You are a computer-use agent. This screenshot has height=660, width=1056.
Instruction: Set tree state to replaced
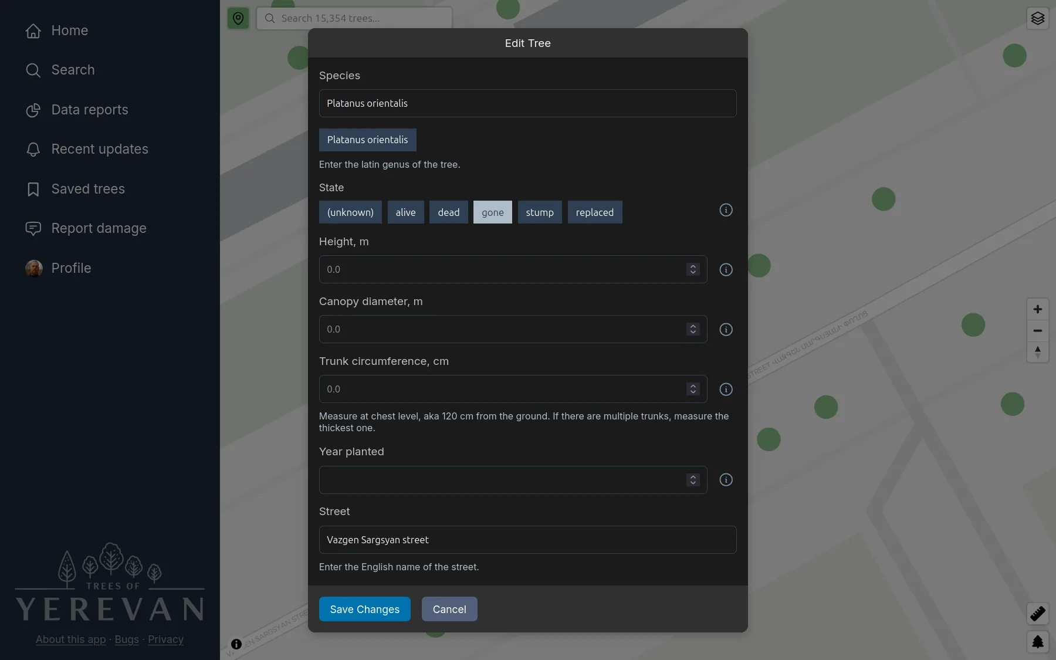point(595,212)
